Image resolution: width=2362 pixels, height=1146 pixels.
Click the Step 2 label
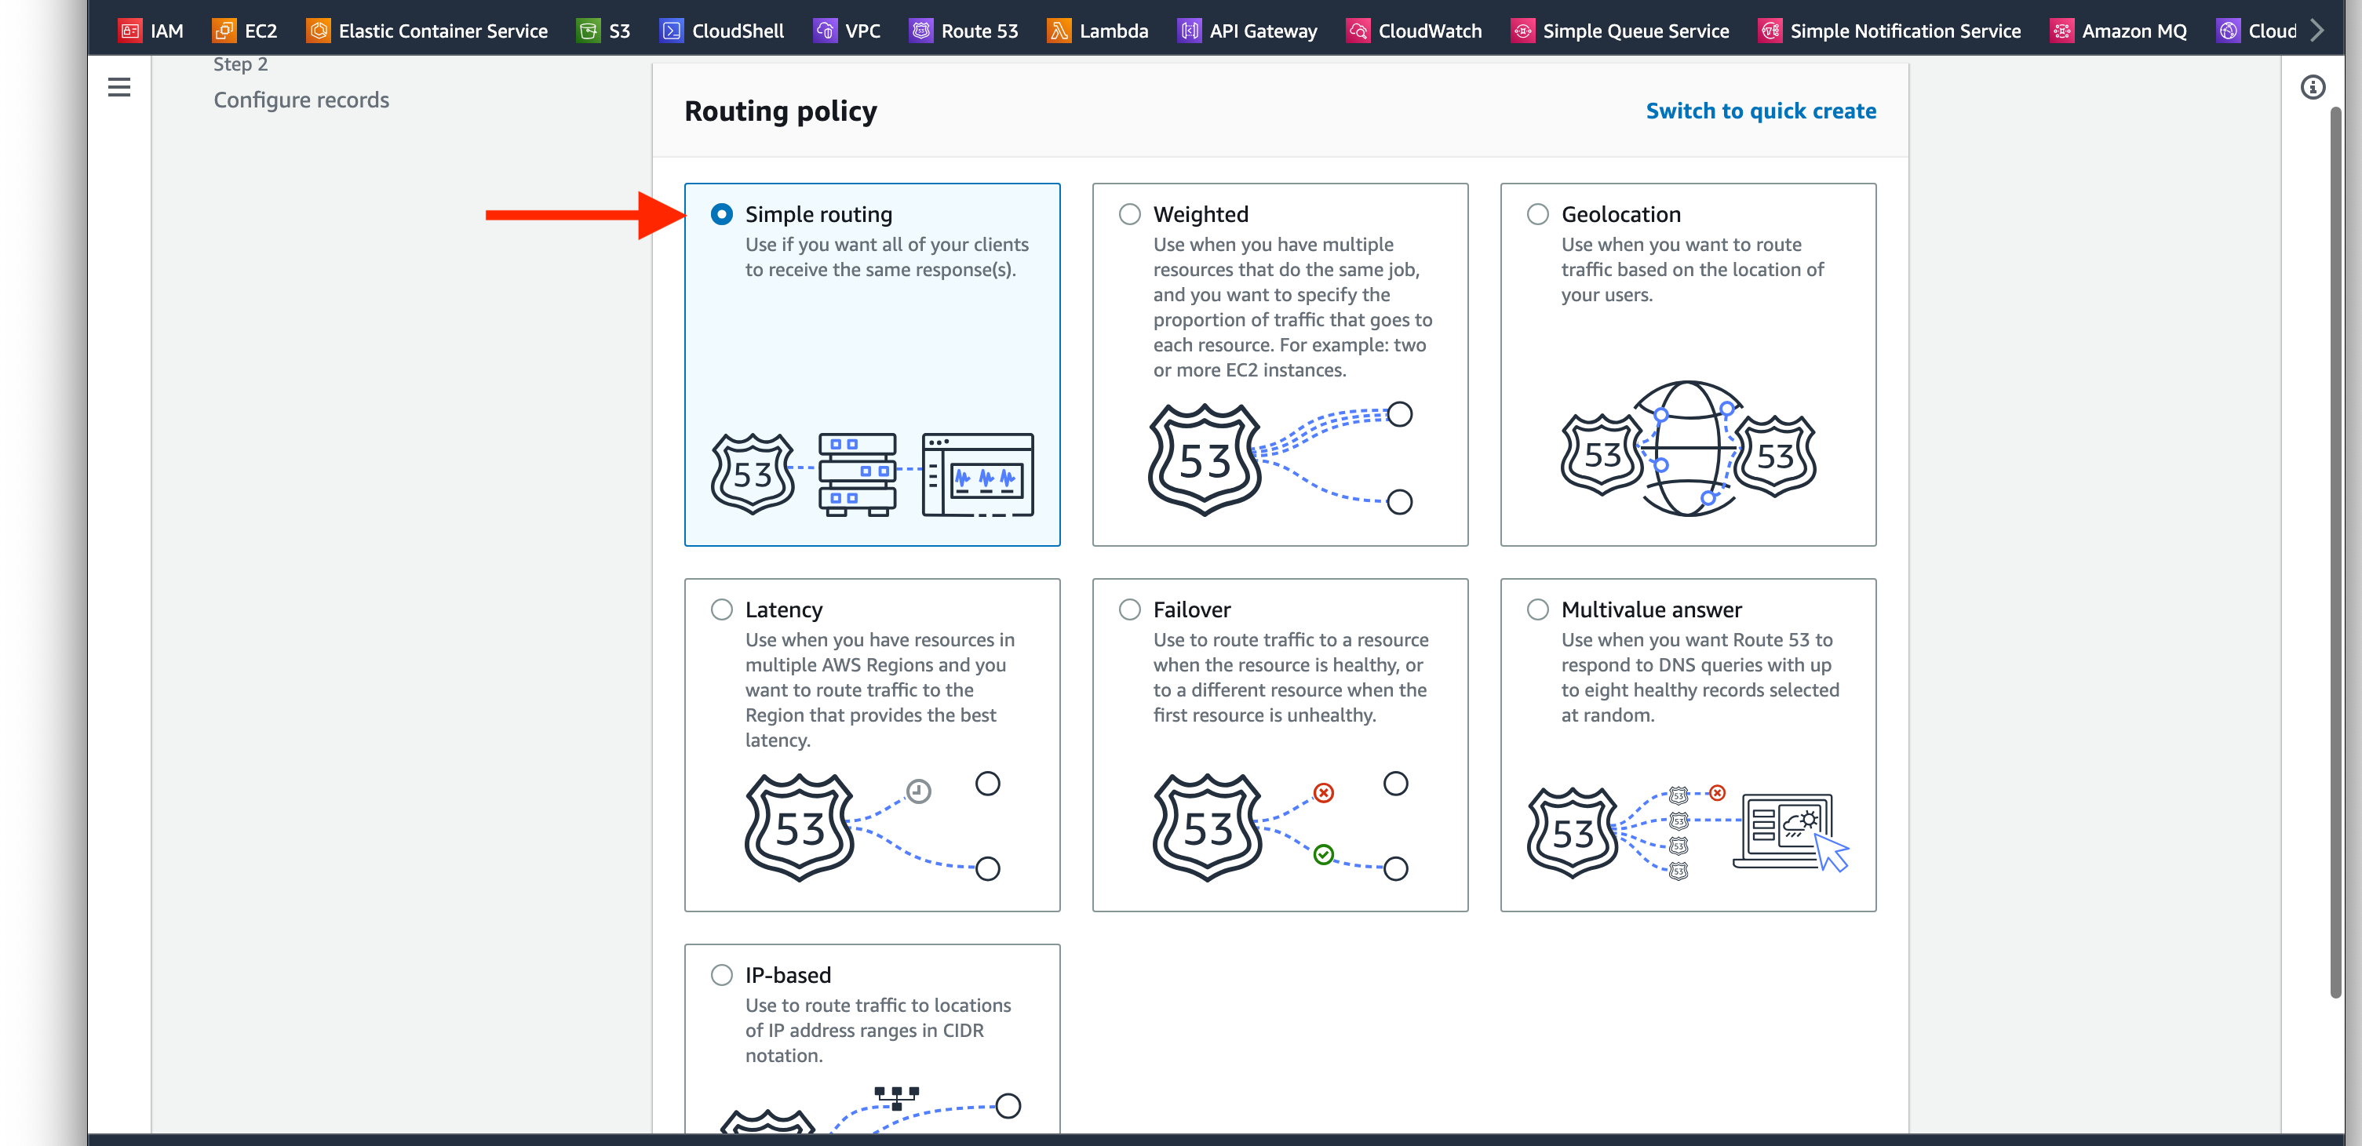coord(241,64)
